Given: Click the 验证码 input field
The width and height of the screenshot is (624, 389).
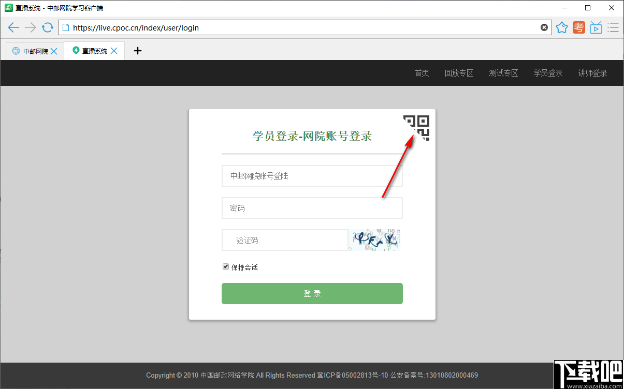Looking at the screenshot, I should click(285, 240).
